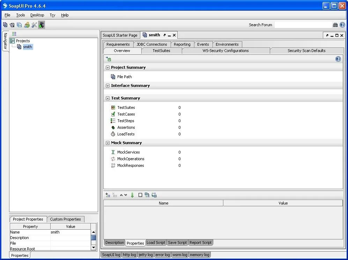Click the navigator list-view icon above Projects
This screenshot has width=348, height=260.
pyautogui.click(x=14, y=34)
